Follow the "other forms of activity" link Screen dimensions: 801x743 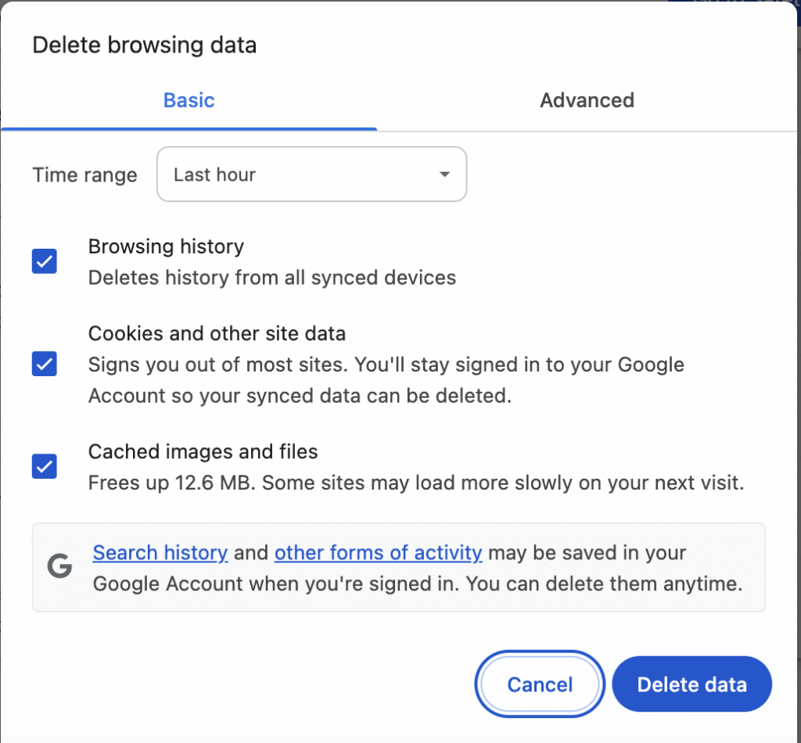click(378, 553)
